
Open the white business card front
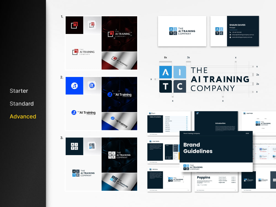(182, 31)
